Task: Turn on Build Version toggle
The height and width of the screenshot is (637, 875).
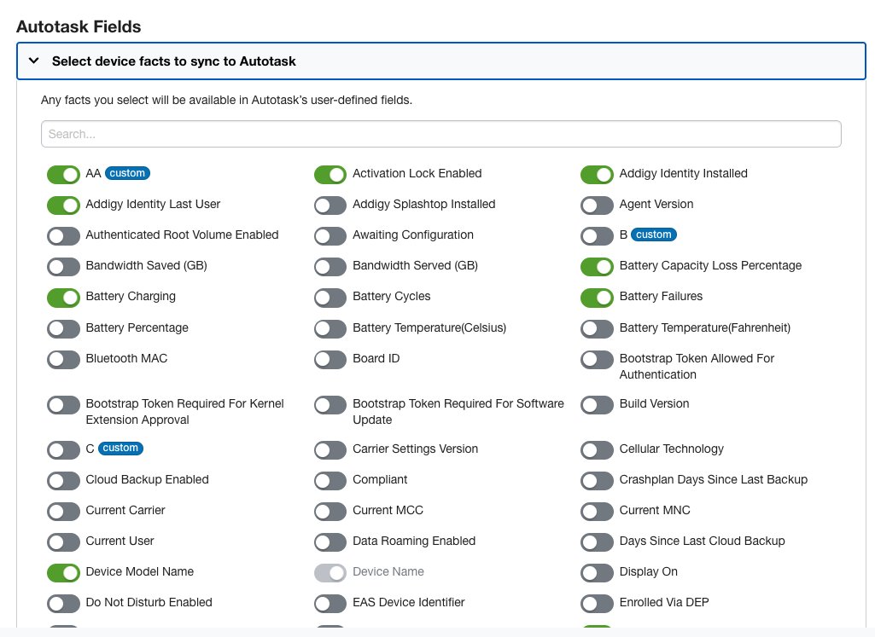Action: [x=597, y=404]
